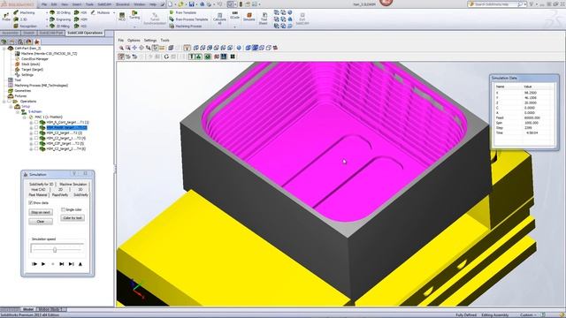Click the Calculate All icon
Viewport: 566px width, 318px height.
click(x=219, y=19)
